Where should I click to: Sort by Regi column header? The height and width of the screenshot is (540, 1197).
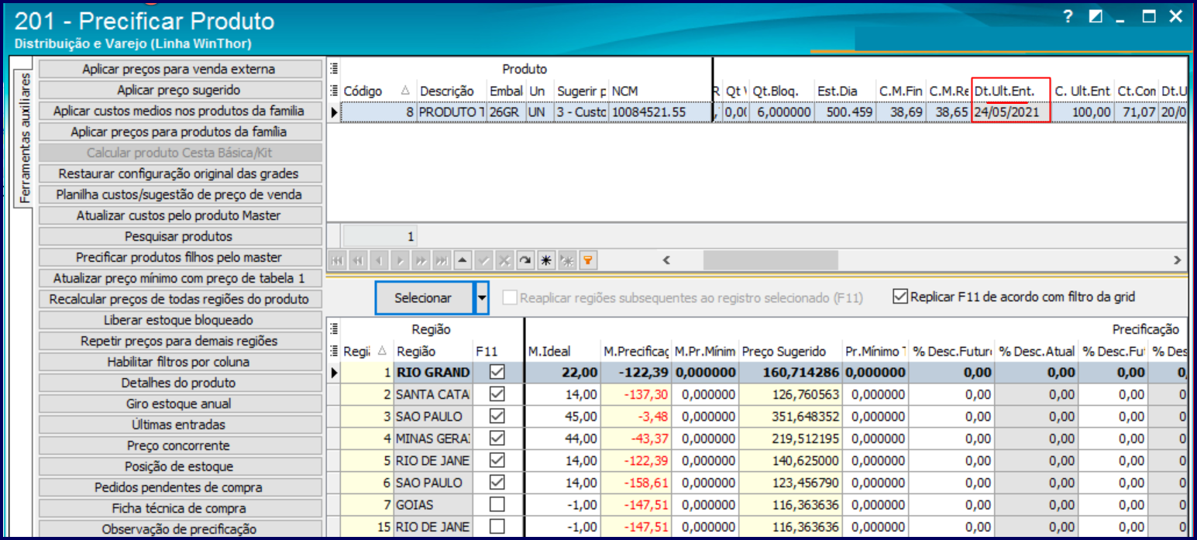[x=367, y=351]
